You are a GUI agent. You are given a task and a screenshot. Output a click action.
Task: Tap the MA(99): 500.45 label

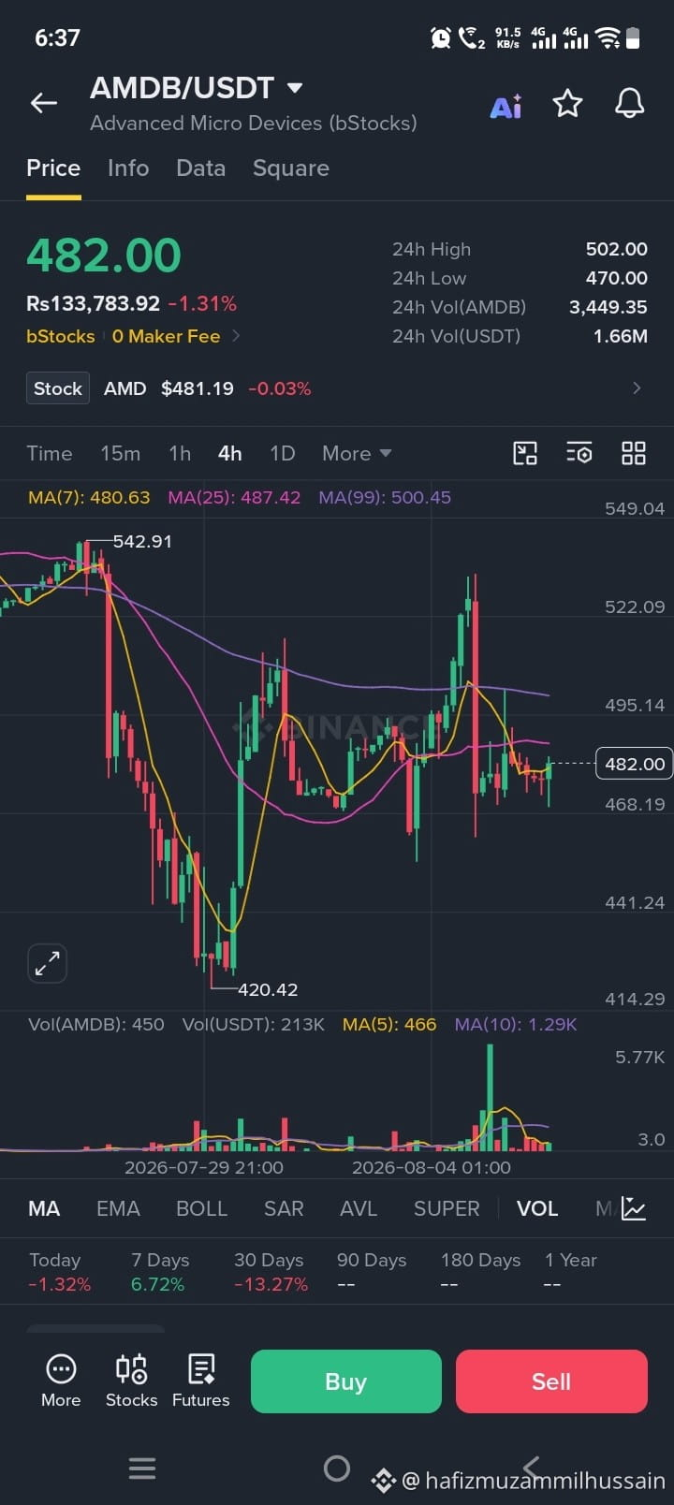pyautogui.click(x=385, y=497)
